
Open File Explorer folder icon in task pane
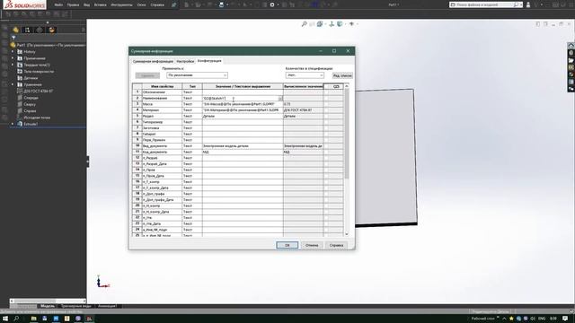tap(571, 60)
